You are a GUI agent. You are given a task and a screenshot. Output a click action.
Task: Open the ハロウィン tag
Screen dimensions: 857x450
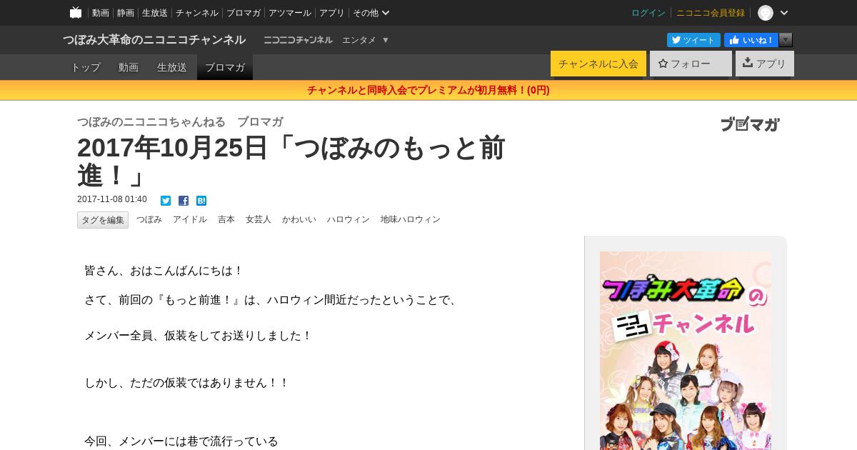tap(349, 219)
